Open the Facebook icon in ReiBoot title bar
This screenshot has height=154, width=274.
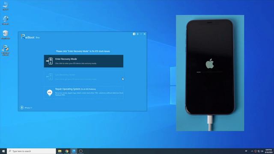pos(134,34)
